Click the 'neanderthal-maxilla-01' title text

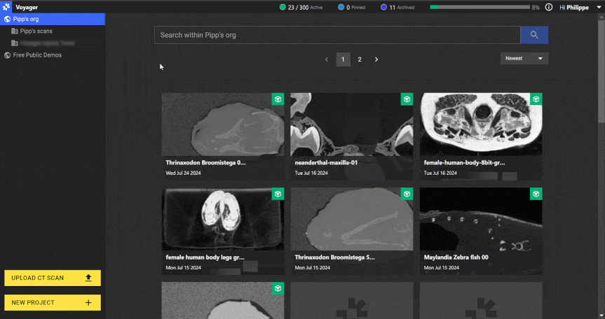point(326,163)
